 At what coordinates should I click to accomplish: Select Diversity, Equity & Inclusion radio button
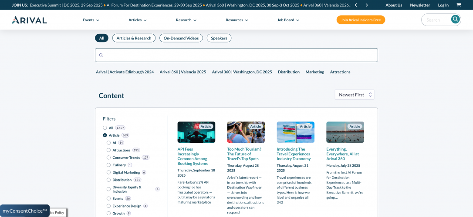click(108, 189)
